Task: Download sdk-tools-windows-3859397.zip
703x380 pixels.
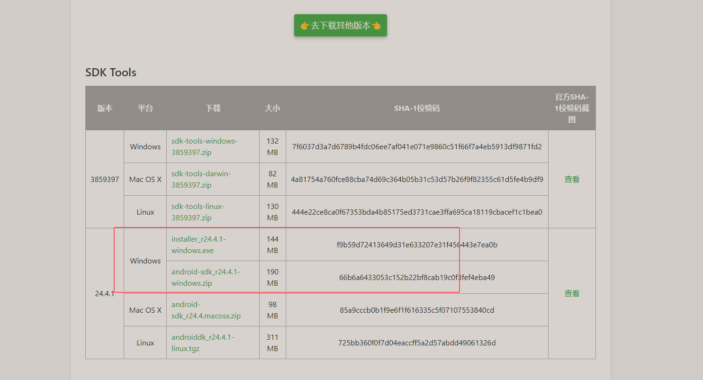Action: [205, 147]
